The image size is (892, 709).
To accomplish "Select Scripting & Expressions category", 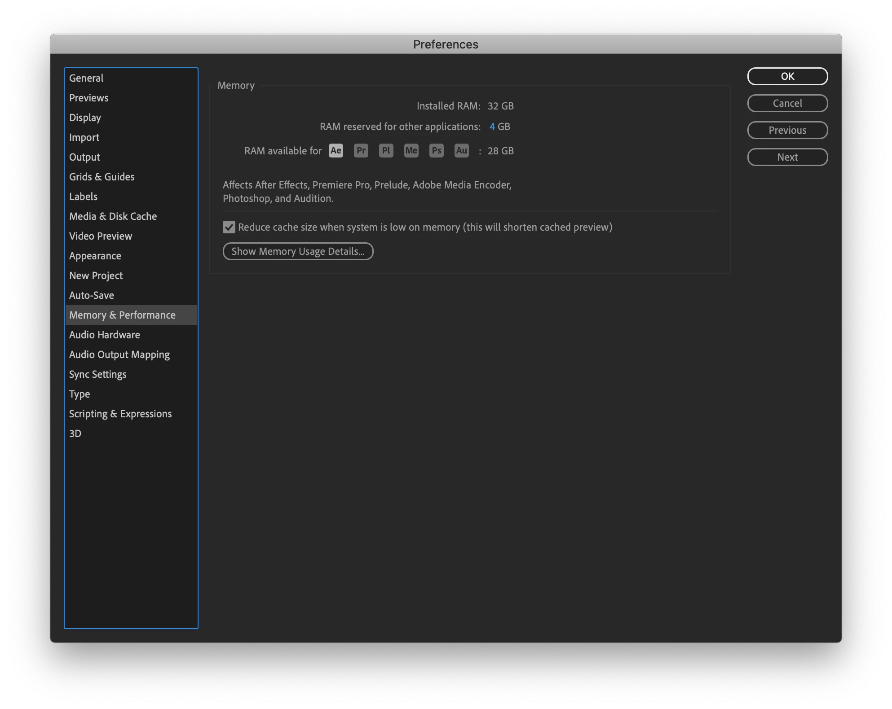I will [x=120, y=414].
